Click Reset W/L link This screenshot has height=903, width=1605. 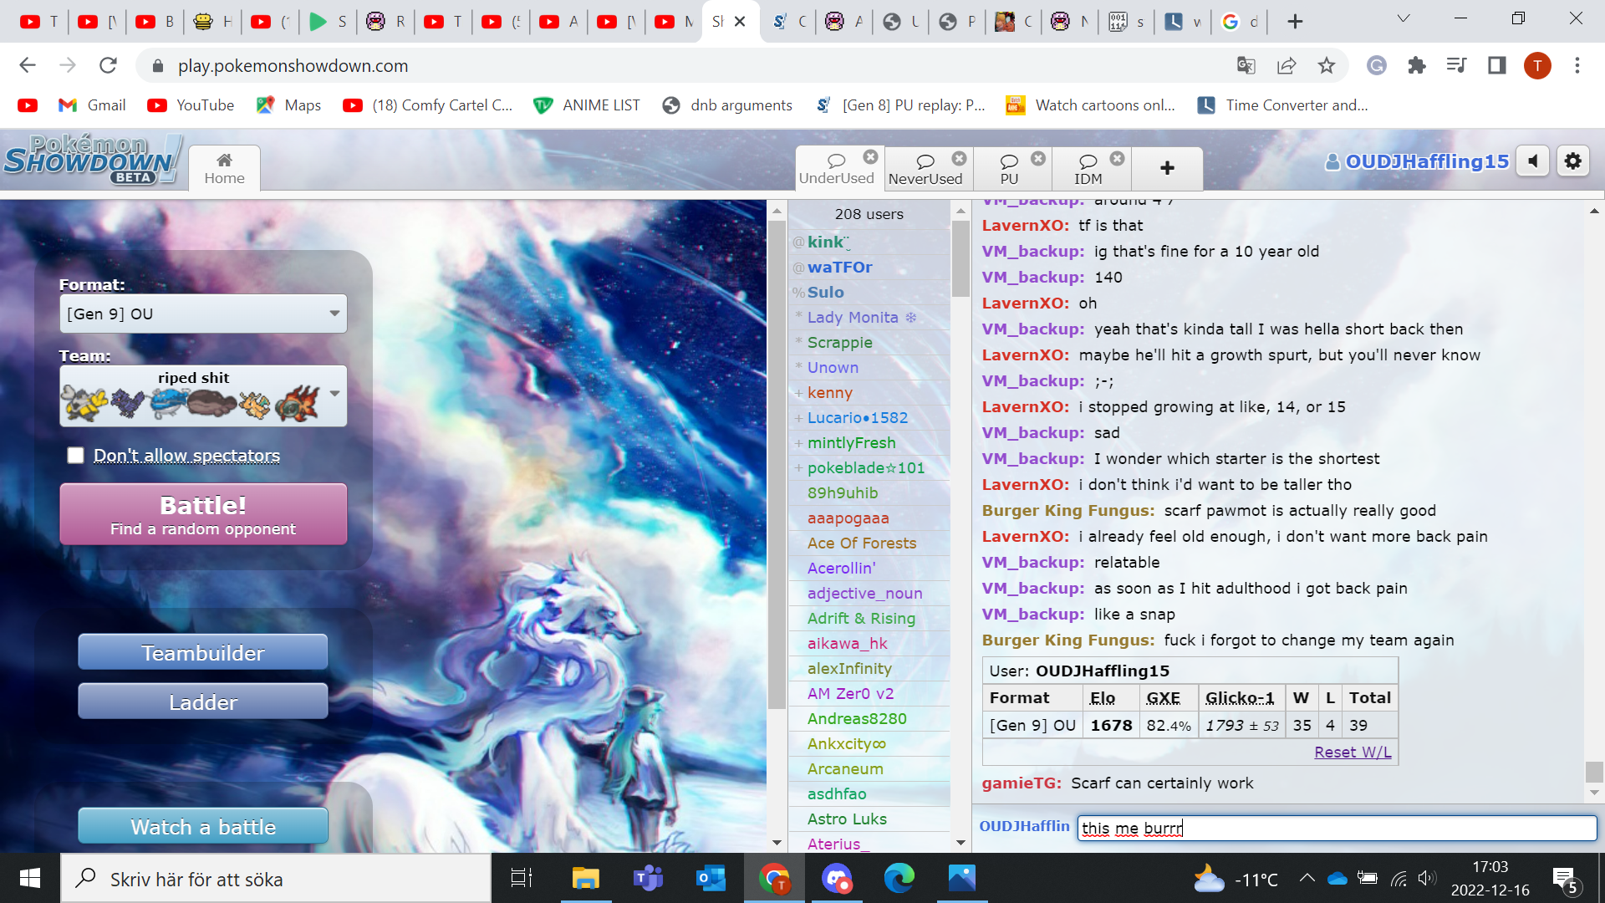point(1353,752)
